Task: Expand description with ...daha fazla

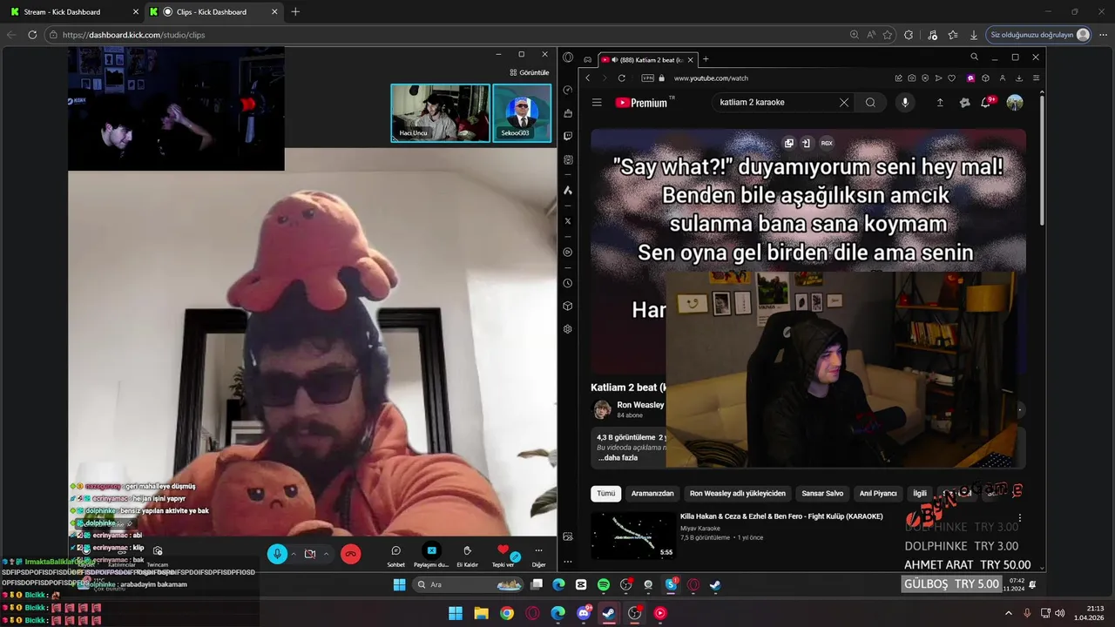Action: 618,457
